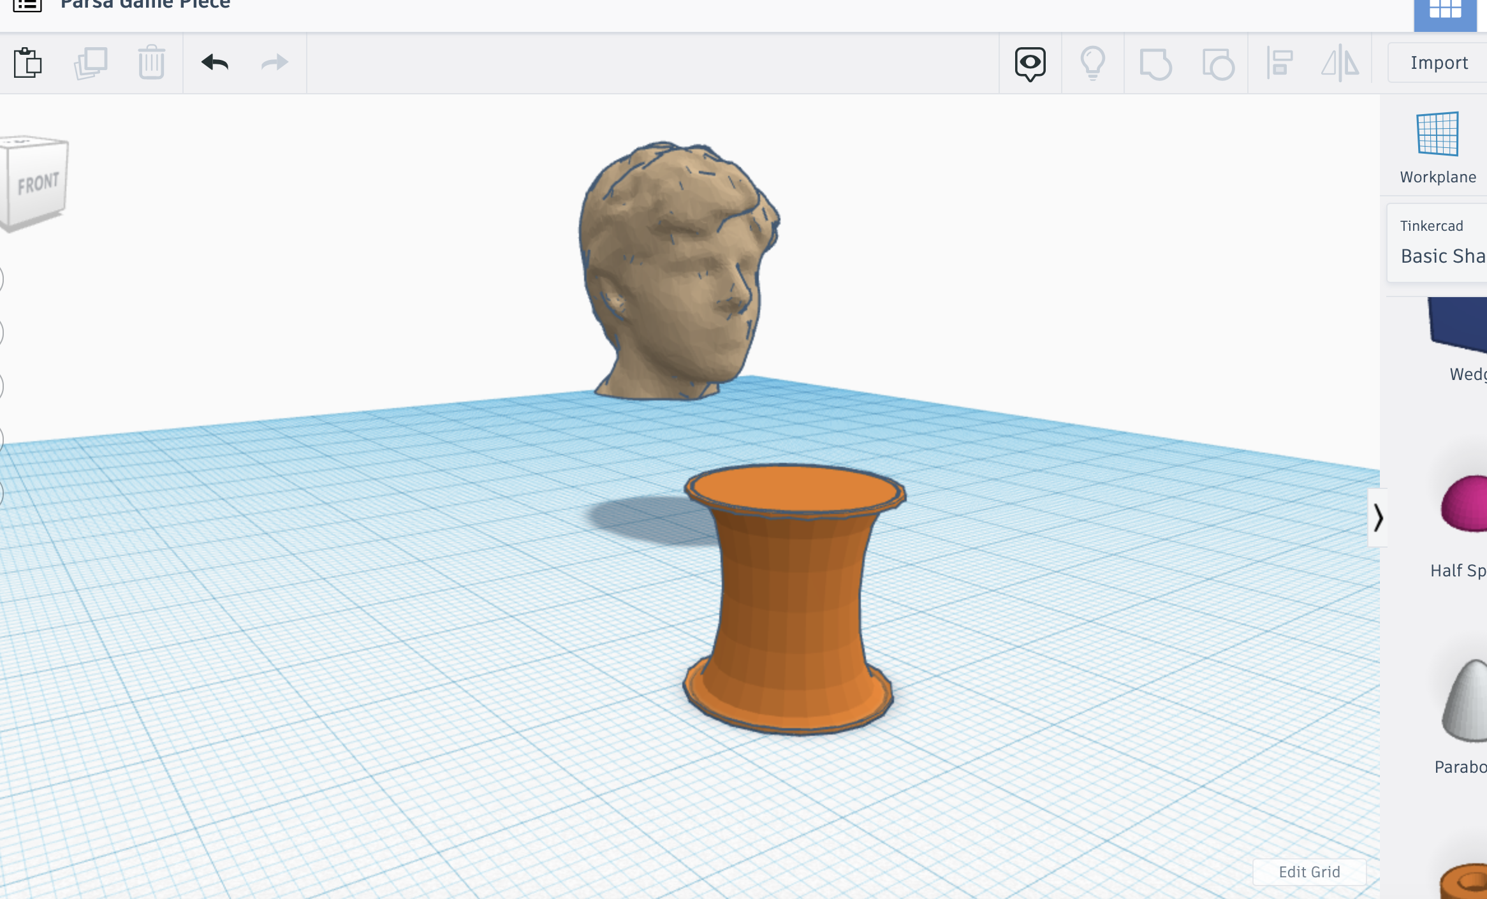
Task: Open the design properties list menu
Action: coord(26,5)
